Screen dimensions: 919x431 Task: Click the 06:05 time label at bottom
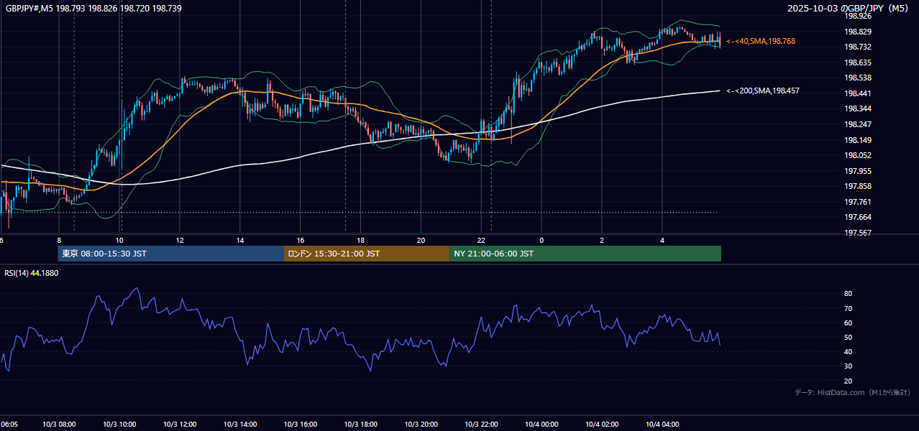(9, 424)
